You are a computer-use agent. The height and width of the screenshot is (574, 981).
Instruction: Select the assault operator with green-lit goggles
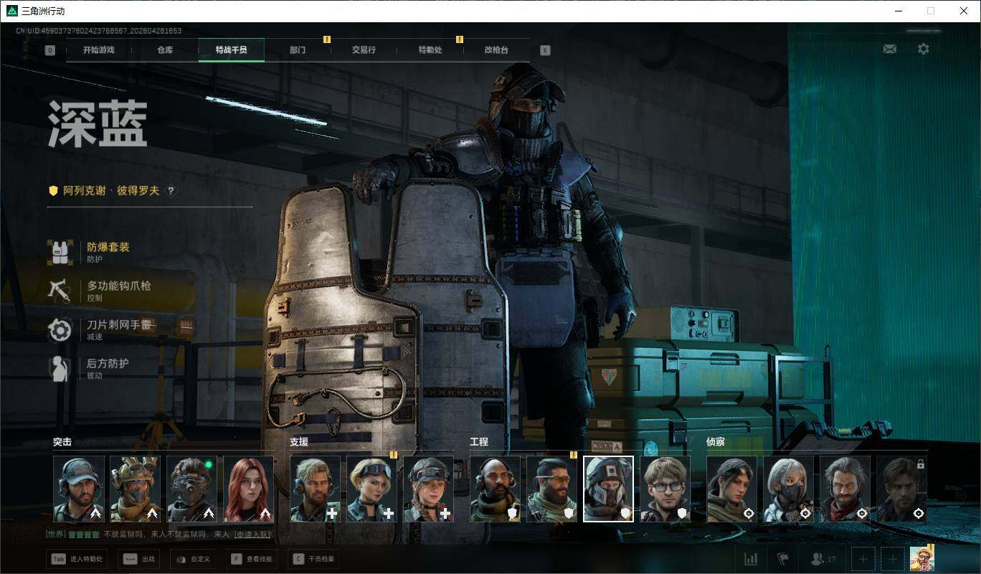point(191,489)
